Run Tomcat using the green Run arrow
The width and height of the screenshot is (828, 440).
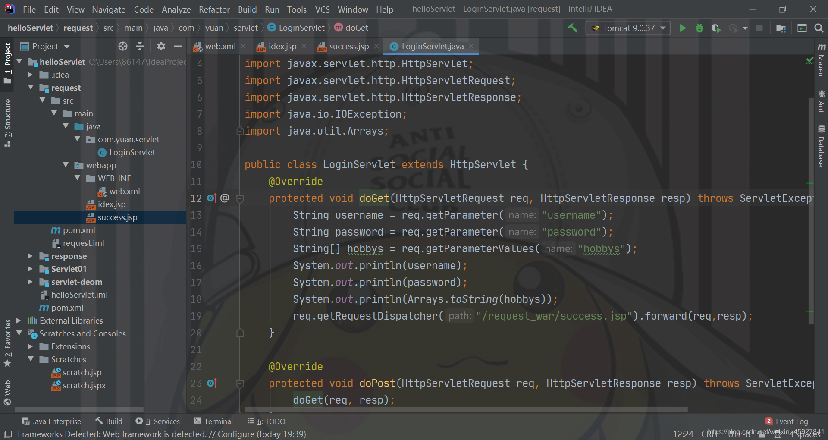683,28
